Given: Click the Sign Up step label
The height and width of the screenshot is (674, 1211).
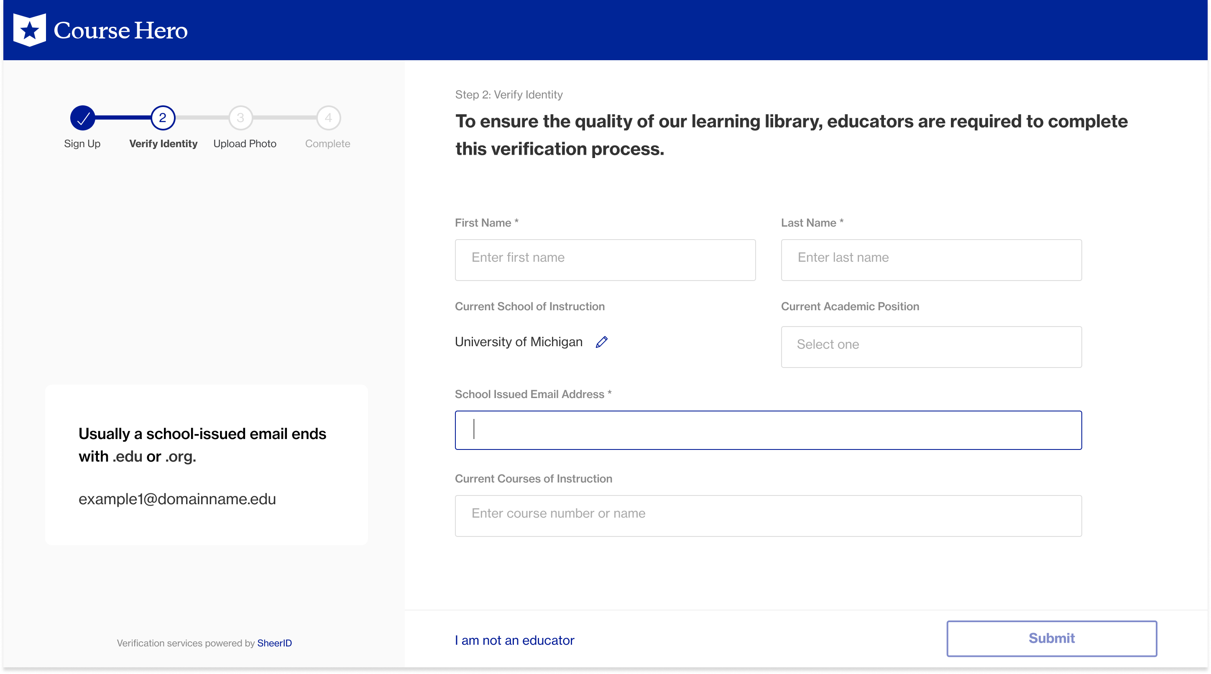Looking at the screenshot, I should tap(82, 144).
